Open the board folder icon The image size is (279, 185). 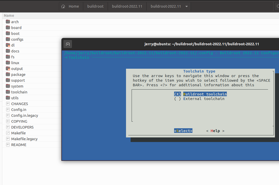pos(8,27)
